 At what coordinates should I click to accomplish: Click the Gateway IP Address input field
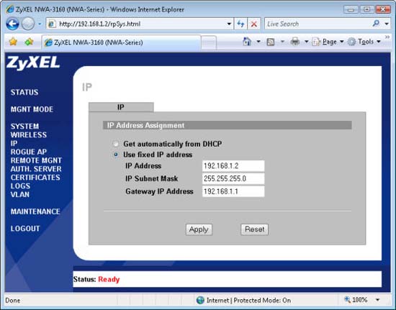pyautogui.click(x=233, y=191)
